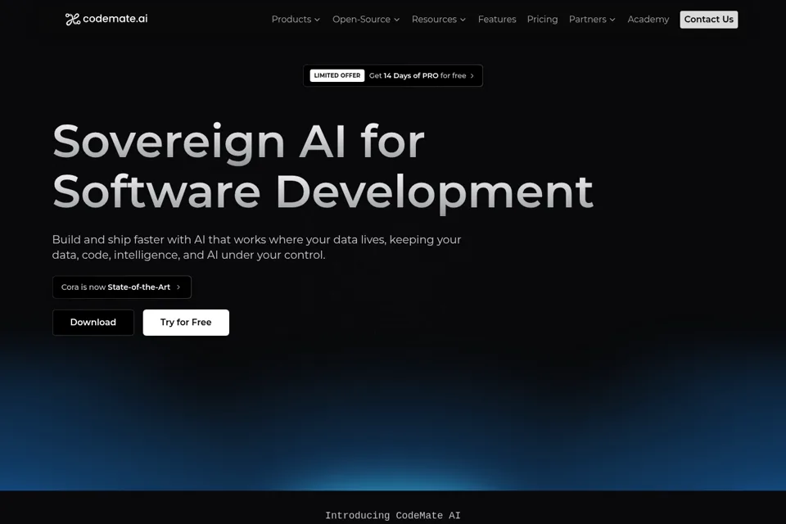The image size is (786, 524).
Task: Click the arrow on the PRO offer banner
Action: (472, 75)
